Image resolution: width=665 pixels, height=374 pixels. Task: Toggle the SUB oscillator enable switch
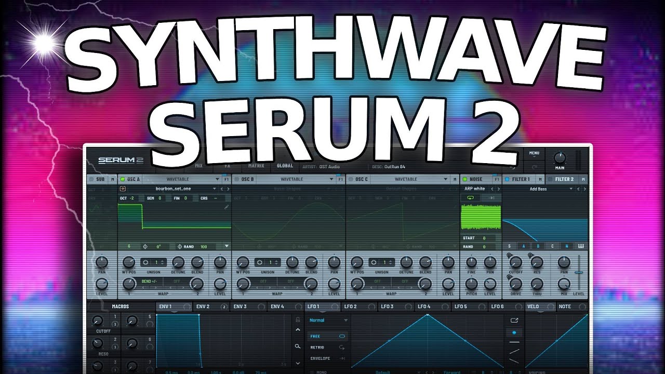point(92,179)
